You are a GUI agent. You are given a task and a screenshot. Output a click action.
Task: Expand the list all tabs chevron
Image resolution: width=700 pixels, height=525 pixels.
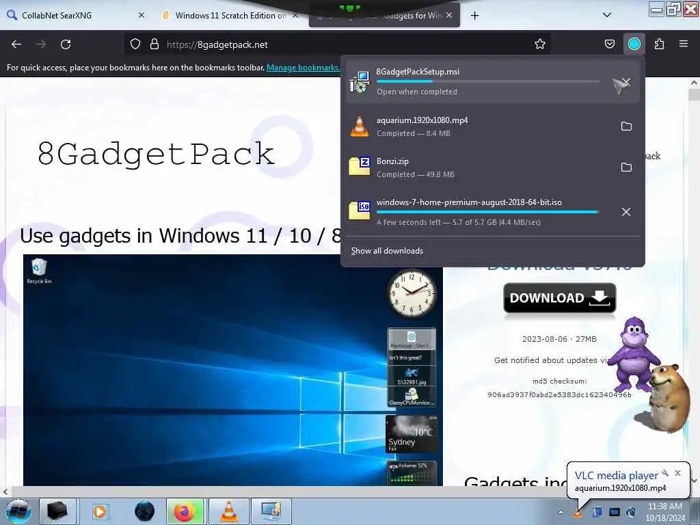(607, 15)
